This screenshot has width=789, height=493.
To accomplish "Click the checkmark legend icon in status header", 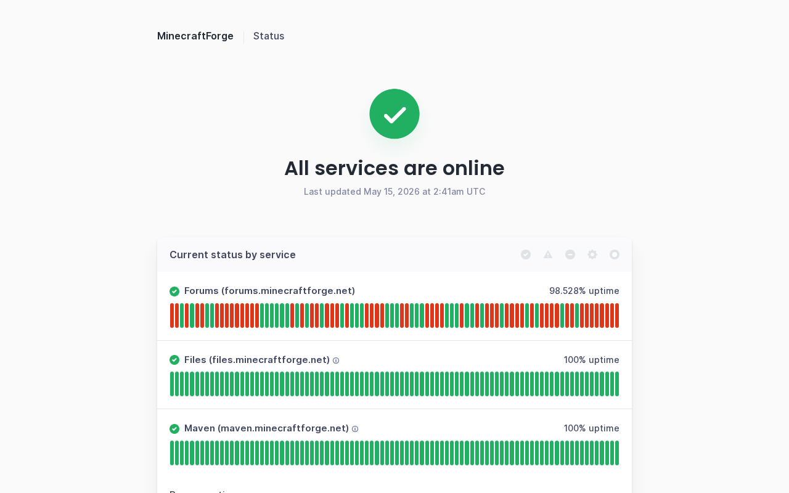I will pos(526,255).
